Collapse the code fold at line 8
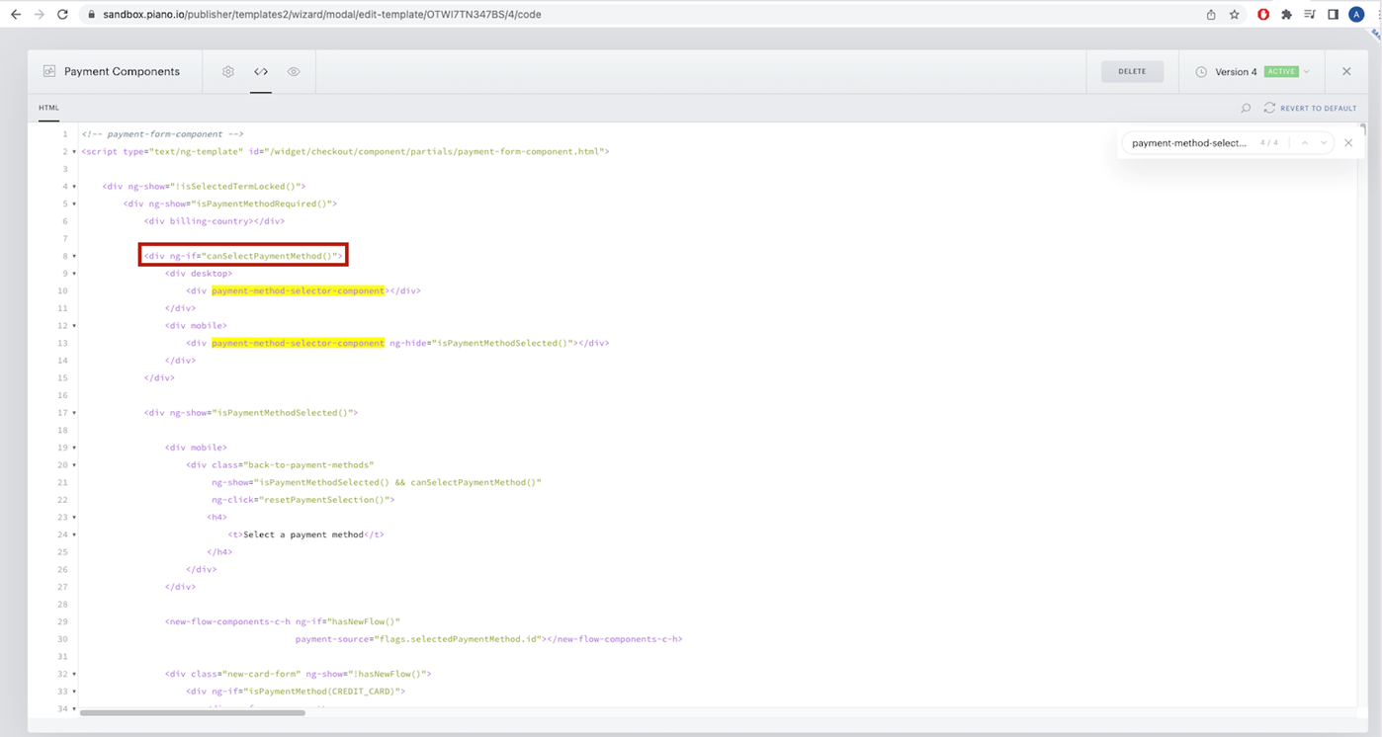The height and width of the screenshot is (737, 1382). click(x=74, y=256)
